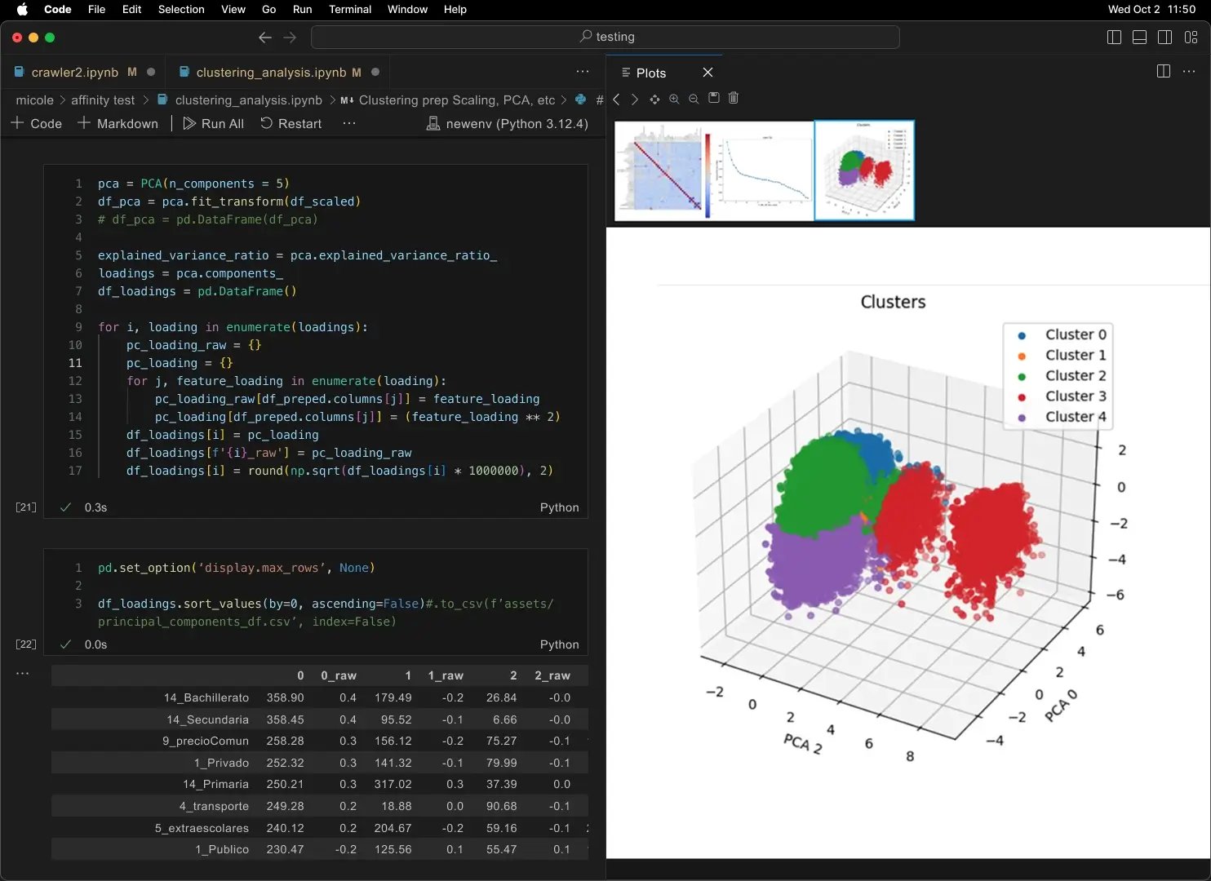Click the 9_precioComun row label
Screen dimensions: 1211x881
pos(206,741)
